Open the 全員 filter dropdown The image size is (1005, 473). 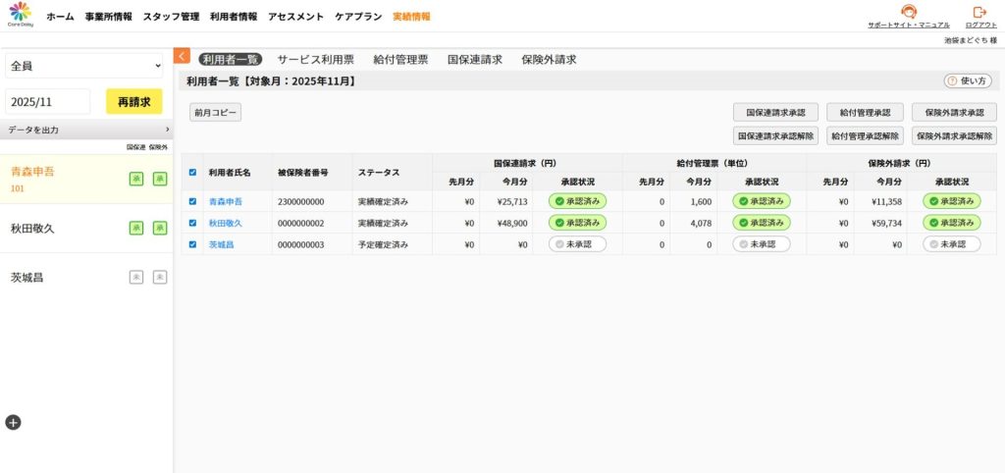[x=84, y=66]
